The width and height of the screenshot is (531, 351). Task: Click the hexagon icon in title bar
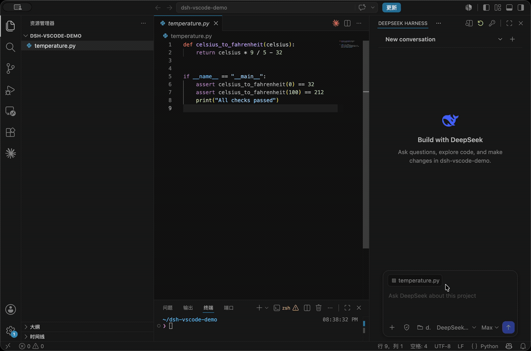pos(468,7)
